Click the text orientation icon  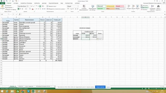tap(43, 6)
